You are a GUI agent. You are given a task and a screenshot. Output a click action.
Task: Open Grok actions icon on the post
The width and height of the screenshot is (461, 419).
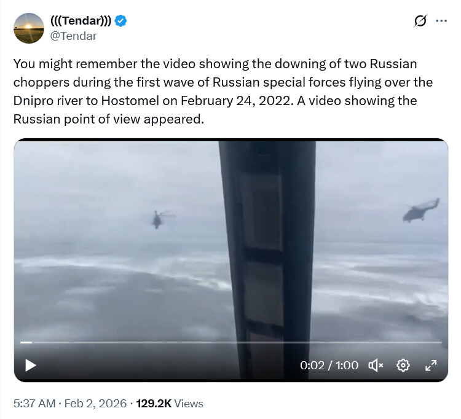pyautogui.click(x=420, y=21)
